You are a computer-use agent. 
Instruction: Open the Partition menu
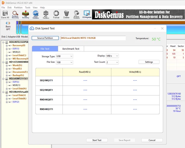click(x=18, y=8)
